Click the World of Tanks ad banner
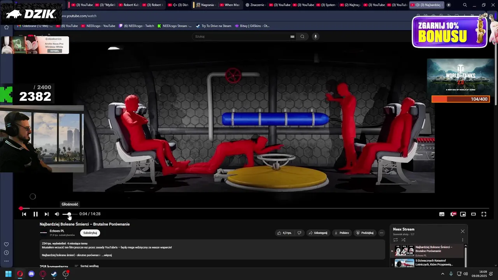Screen dimensions: 498x280 (x=461, y=76)
